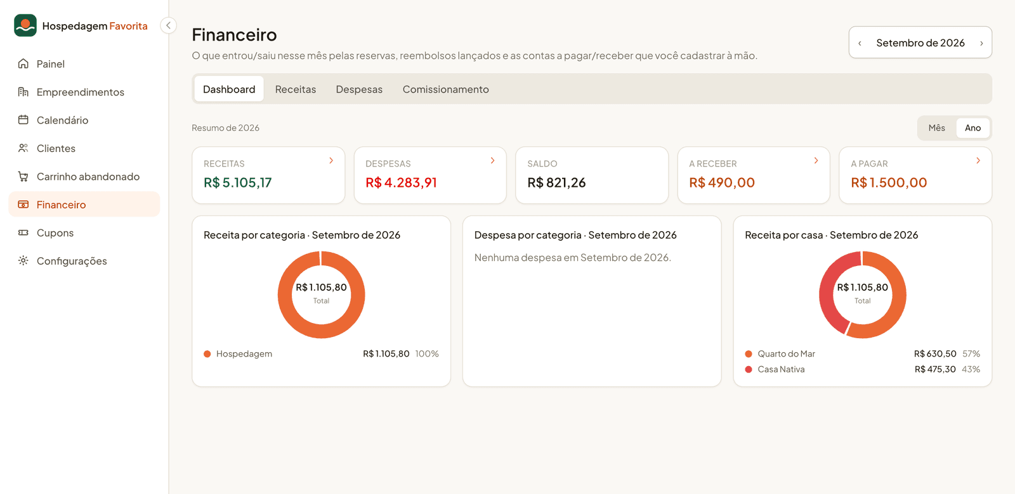
Task: Click the Casa Nativa legend dot
Action: 749,369
